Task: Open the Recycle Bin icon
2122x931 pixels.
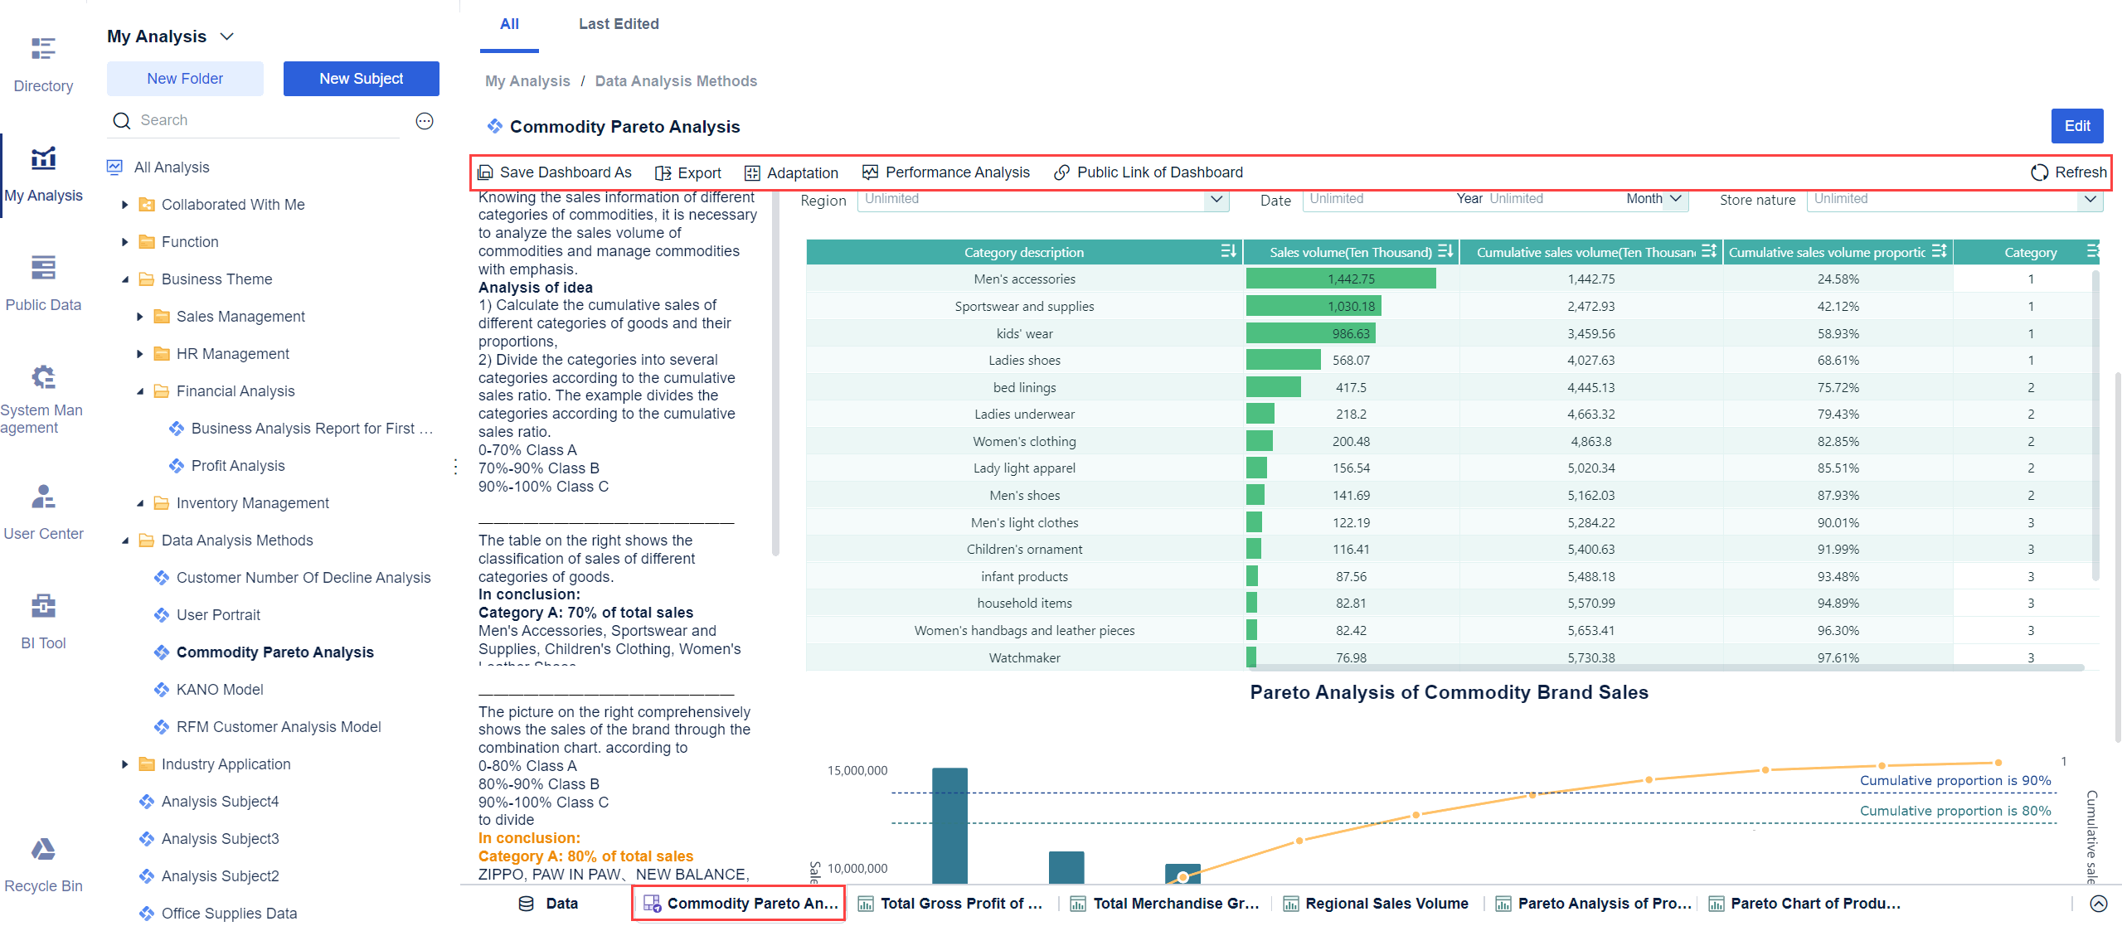Action: pyautogui.click(x=43, y=850)
